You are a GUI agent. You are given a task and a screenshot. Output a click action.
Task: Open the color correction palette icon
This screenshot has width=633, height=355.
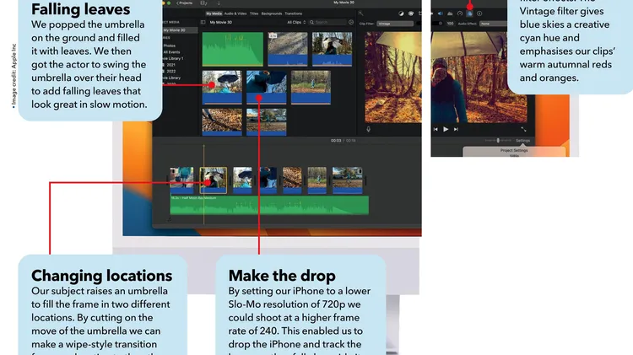[x=411, y=13]
